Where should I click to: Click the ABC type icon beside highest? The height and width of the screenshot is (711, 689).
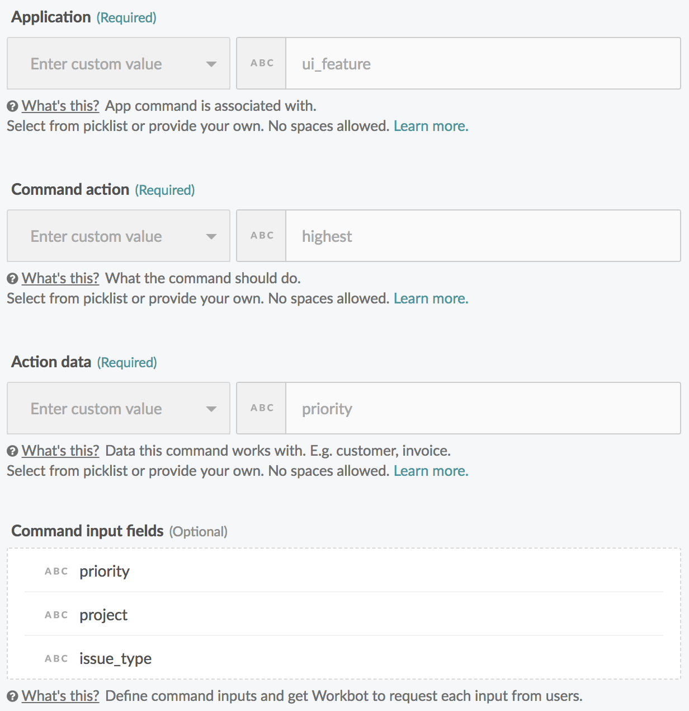pyautogui.click(x=262, y=236)
